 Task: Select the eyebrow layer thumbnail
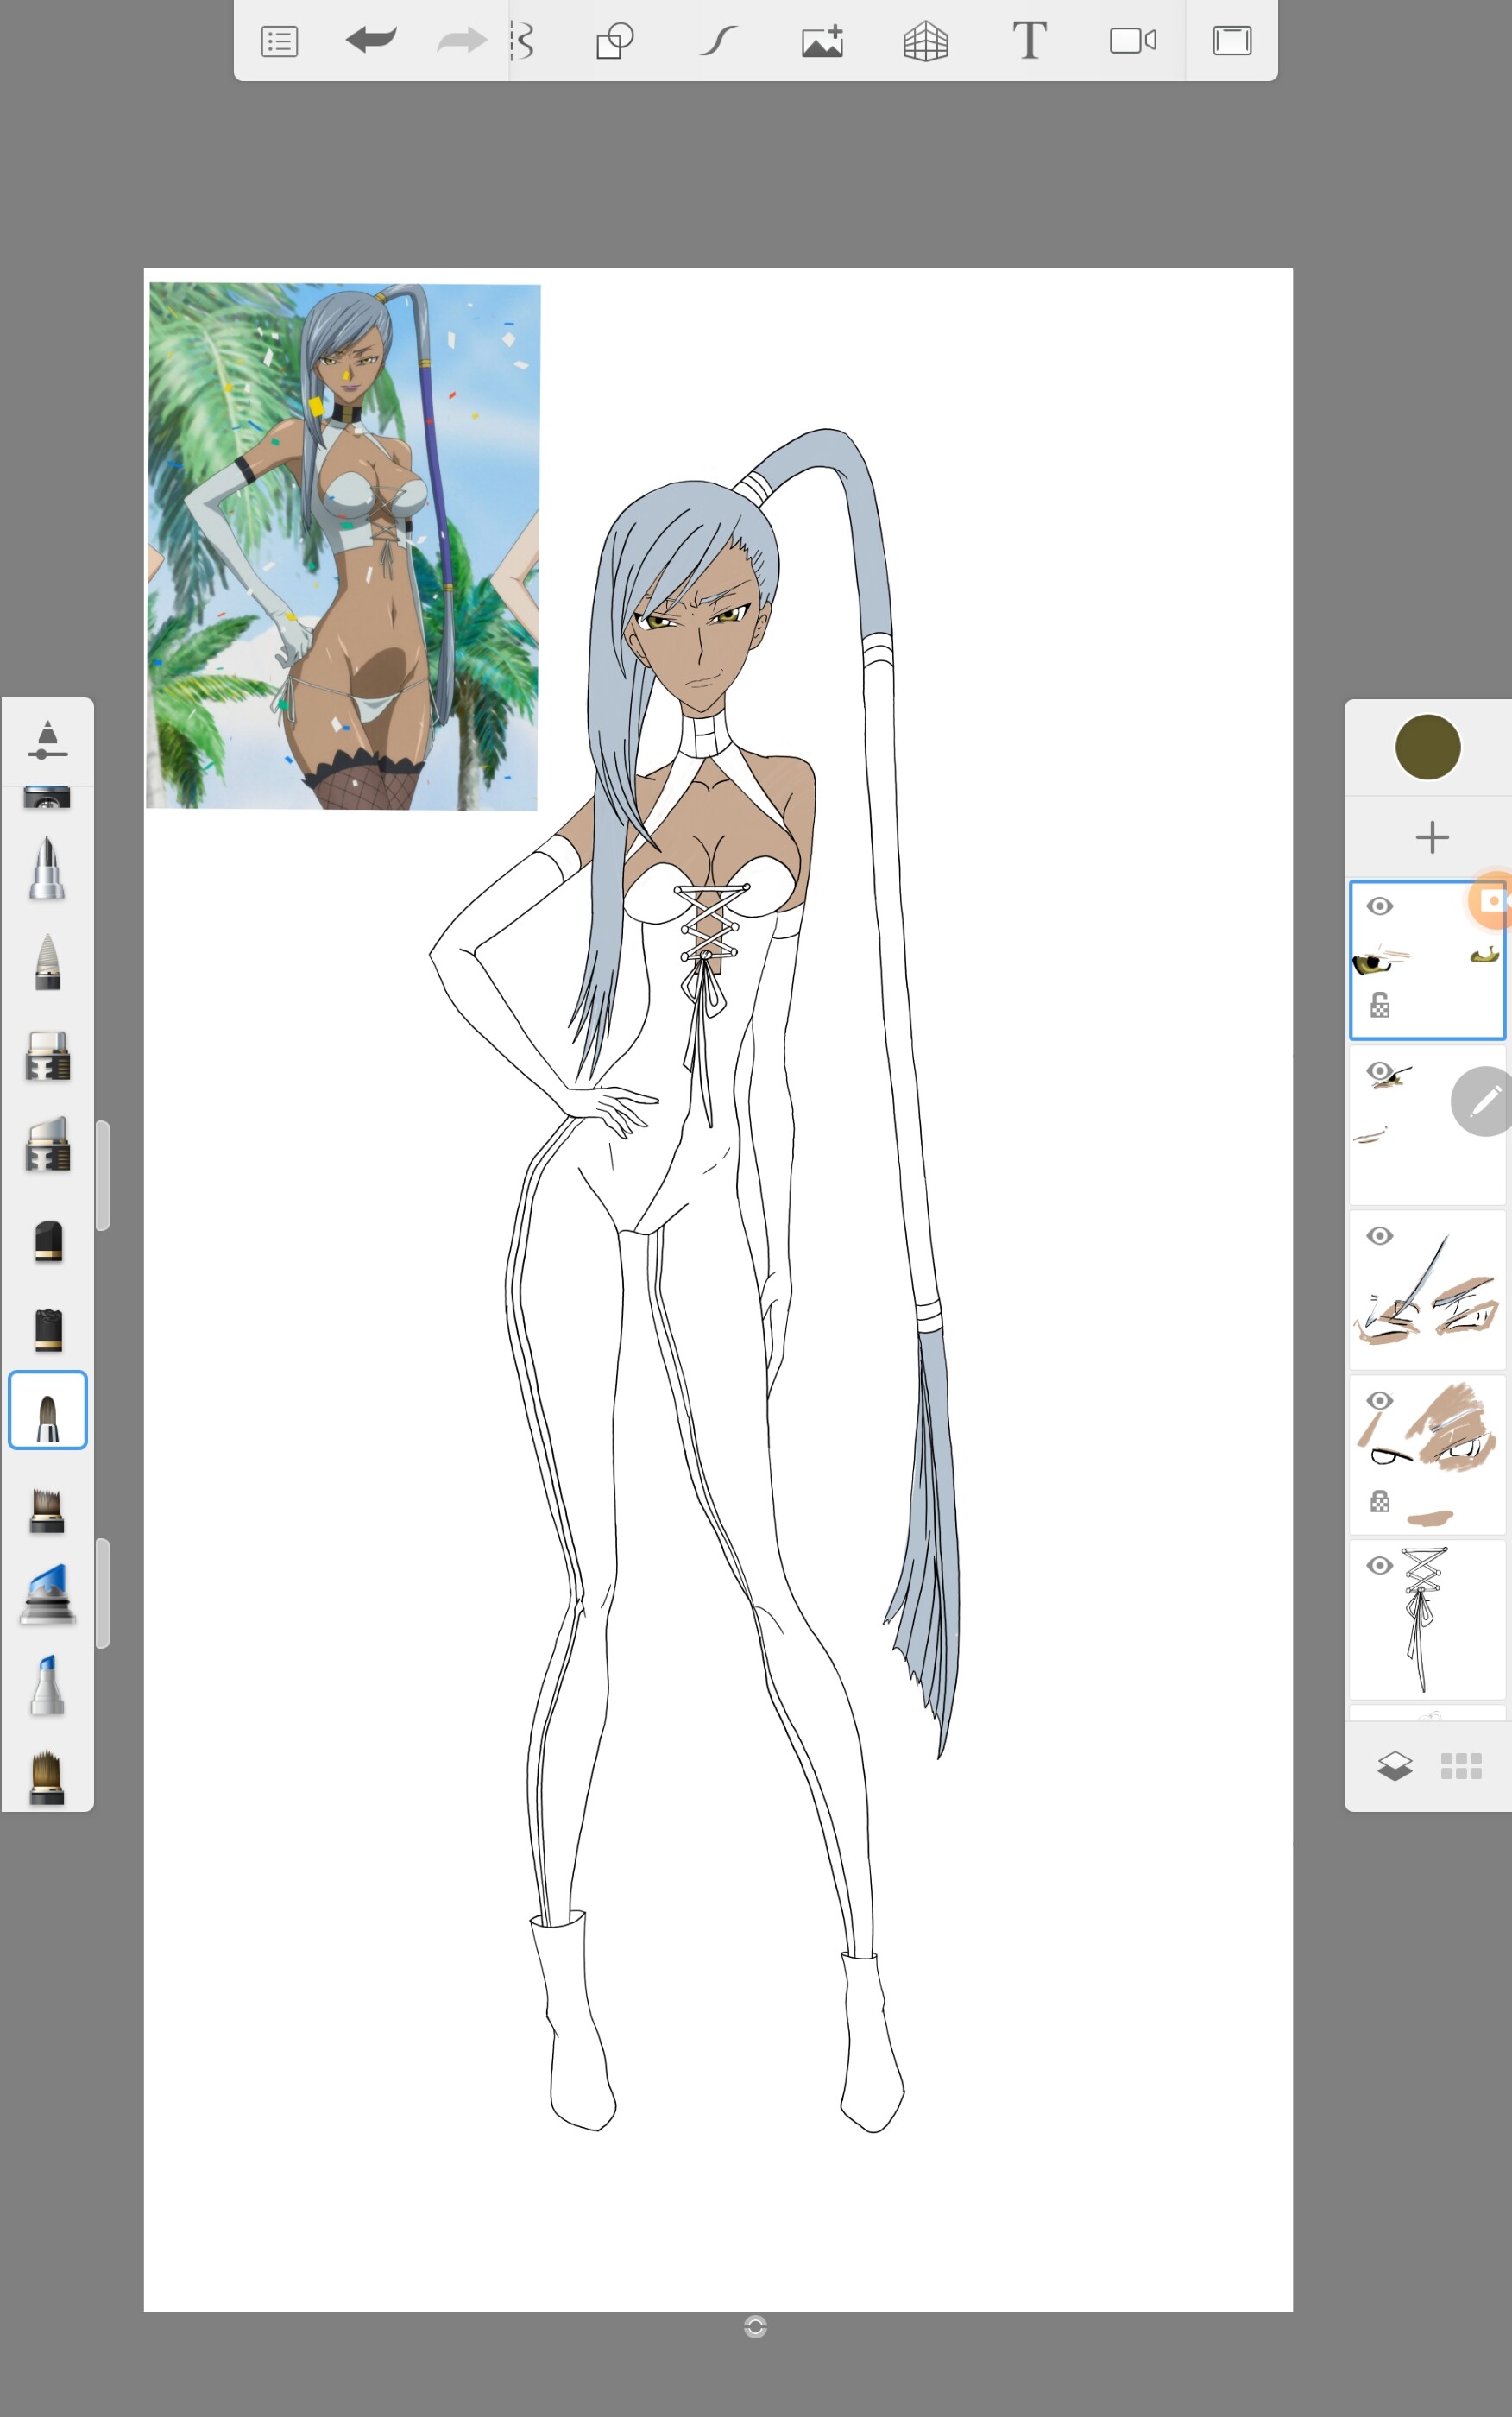pyautogui.click(x=1427, y=1125)
